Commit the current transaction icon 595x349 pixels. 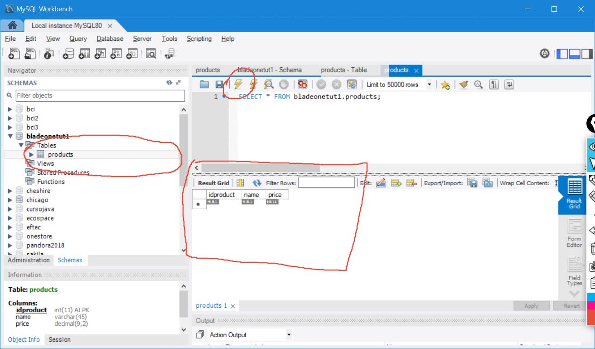tap(321, 84)
